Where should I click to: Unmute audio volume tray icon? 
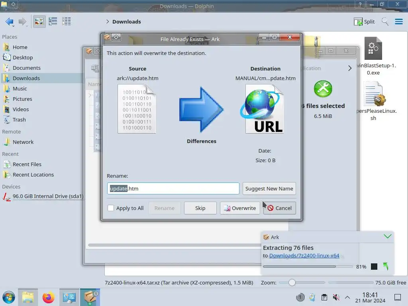(x=336, y=297)
